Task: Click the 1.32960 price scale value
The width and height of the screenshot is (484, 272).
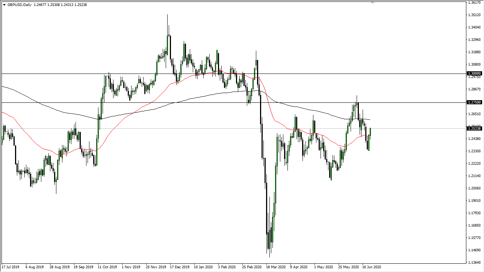Action: 475,40
